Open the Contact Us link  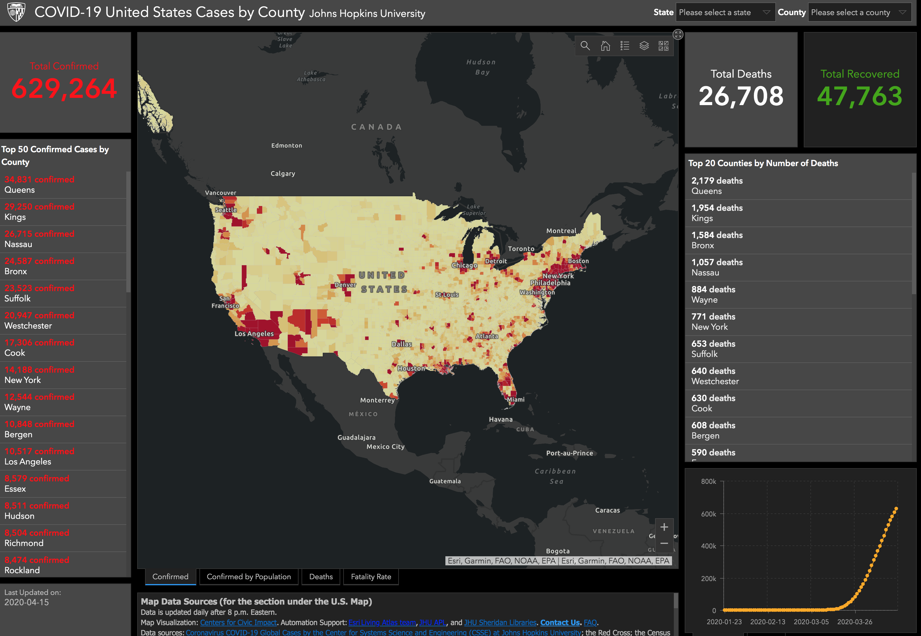click(x=560, y=622)
